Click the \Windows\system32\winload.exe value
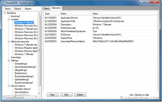This screenshot has width=162, height=102. pyautogui.click(x=108, y=21)
